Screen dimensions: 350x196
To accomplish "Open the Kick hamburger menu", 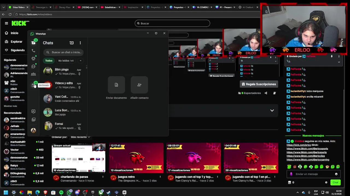I will 6,23.
